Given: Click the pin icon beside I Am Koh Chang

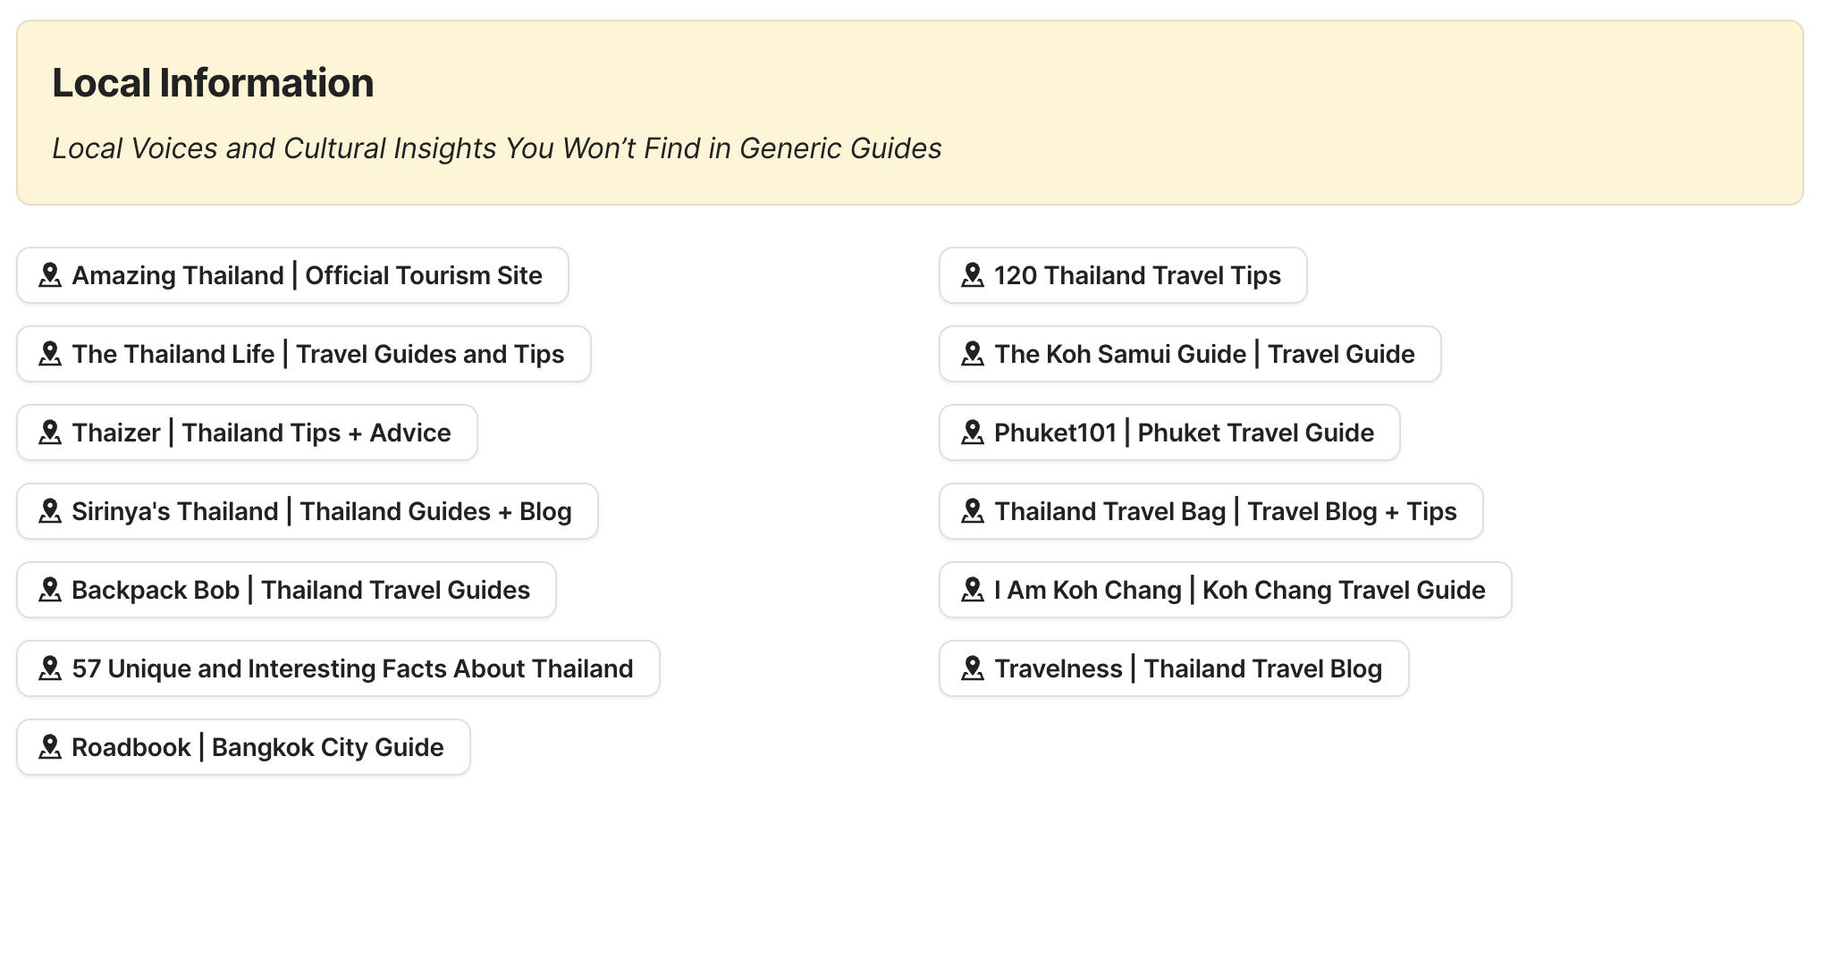Looking at the screenshot, I should [974, 590].
